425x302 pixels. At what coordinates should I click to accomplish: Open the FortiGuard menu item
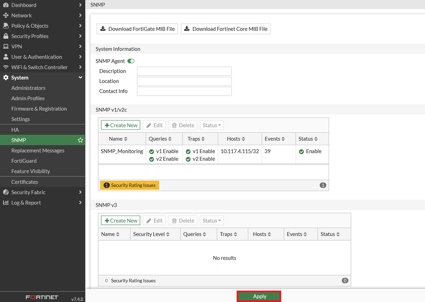click(x=24, y=161)
